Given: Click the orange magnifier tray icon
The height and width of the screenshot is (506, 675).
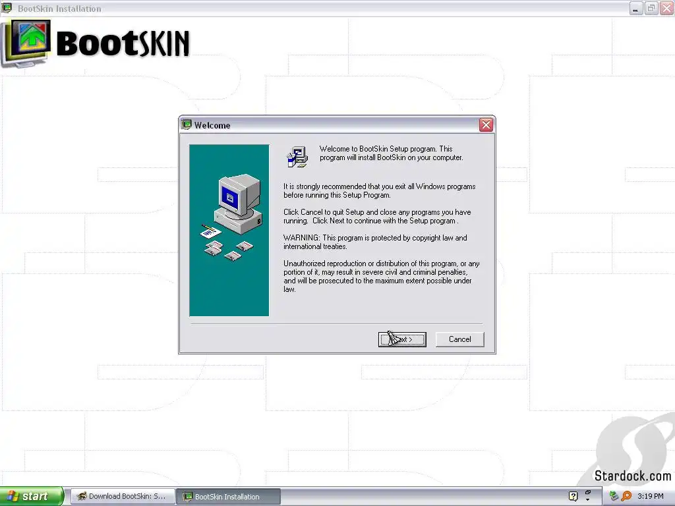Looking at the screenshot, I should 626,496.
